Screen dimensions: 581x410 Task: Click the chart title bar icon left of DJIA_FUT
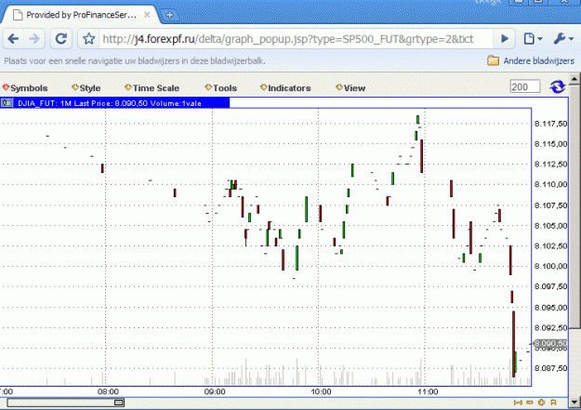(x=7, y=102)
